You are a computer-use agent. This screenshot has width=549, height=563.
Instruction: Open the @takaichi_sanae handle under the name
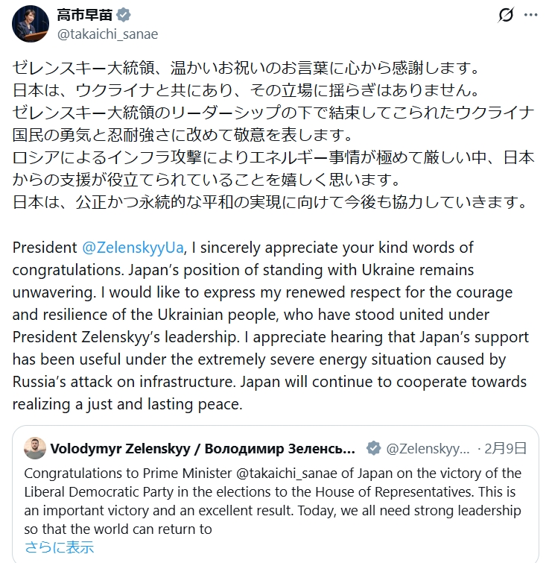point(107,34)
